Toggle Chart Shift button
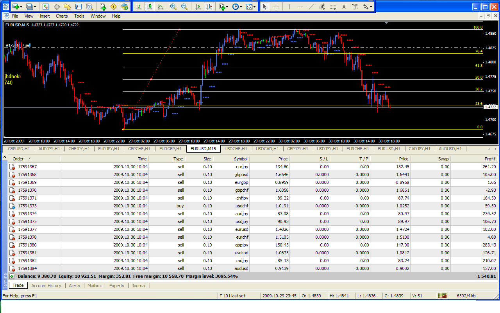Image resolution: width=500 pixels, height=313 pixels. tap(209, 6)
